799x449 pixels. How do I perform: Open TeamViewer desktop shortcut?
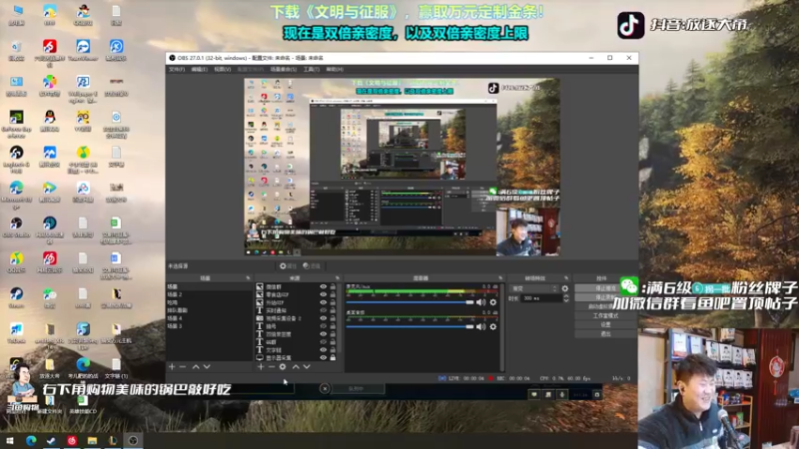coord(83,51)
